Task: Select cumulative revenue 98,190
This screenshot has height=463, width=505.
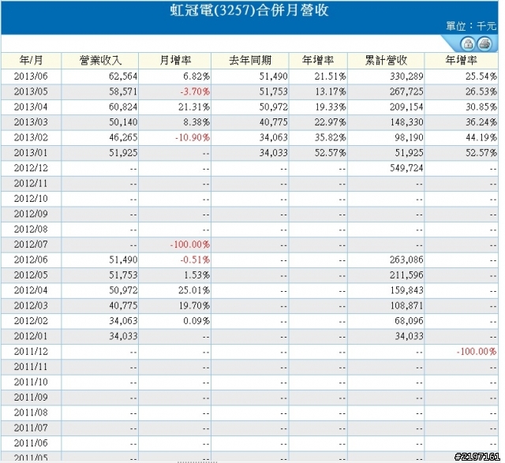Action: pyautogui.click(x=409, y=137)
